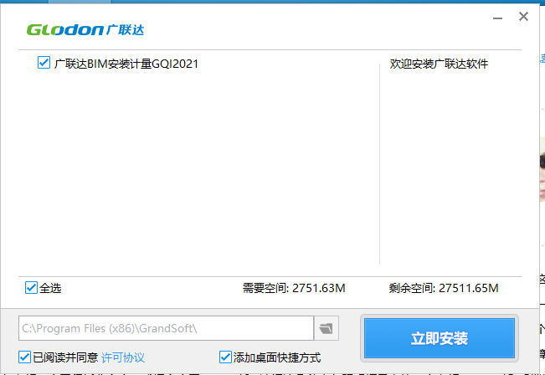Click the install path field C:\Program Files (x86)\GrandSoft\
The image size is (545, 375).
166,328
